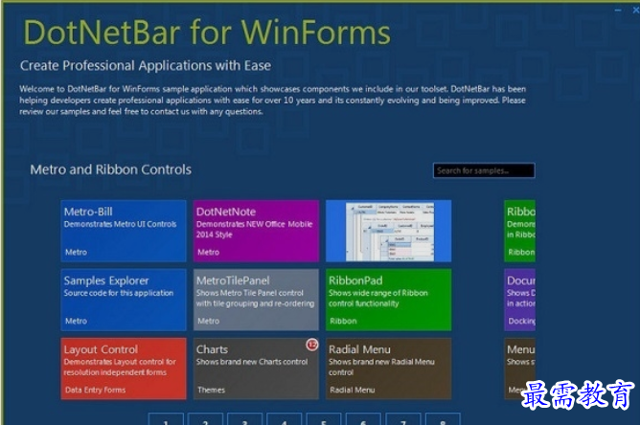Focus the Search for samples field
The image size is (640, 425).
484,170
